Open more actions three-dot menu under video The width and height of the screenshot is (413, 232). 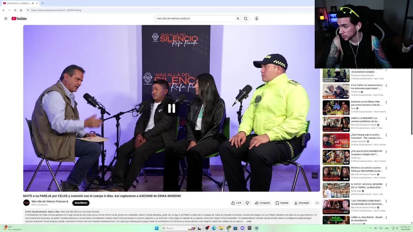coord(317,203)
